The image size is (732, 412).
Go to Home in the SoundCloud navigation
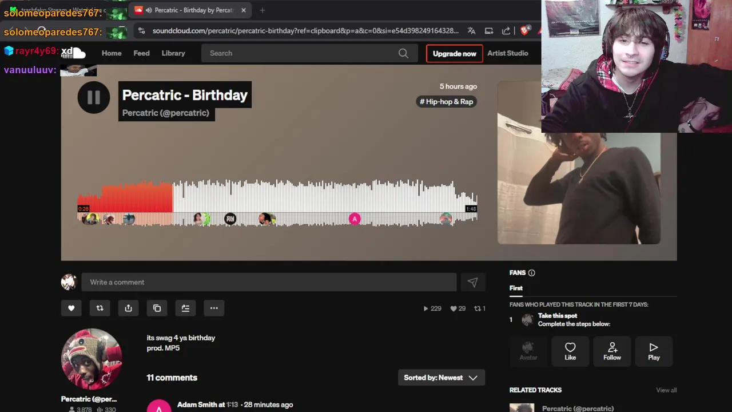pos(112,53)
